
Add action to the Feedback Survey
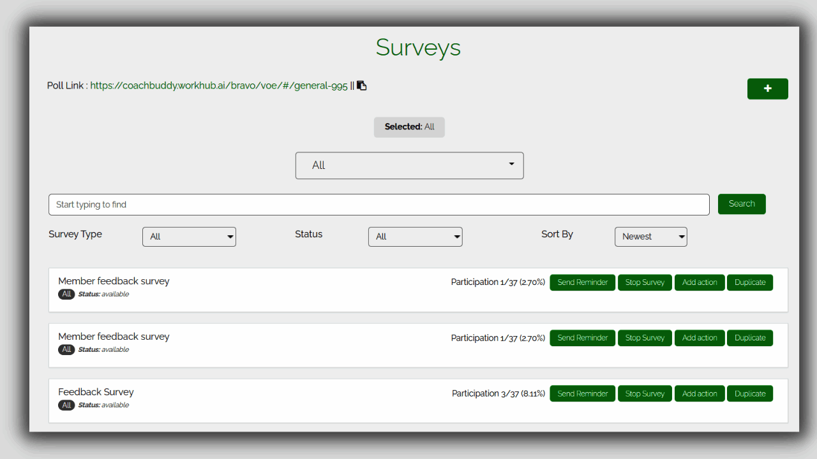(x=700, y=393)
